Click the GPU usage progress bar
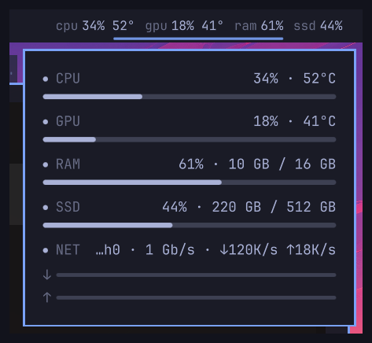Viewport: 372px width, 343px height. point(190,139)
